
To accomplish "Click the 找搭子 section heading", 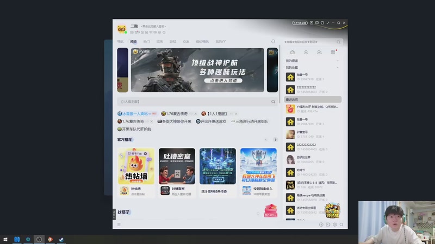I will point(123,212).
